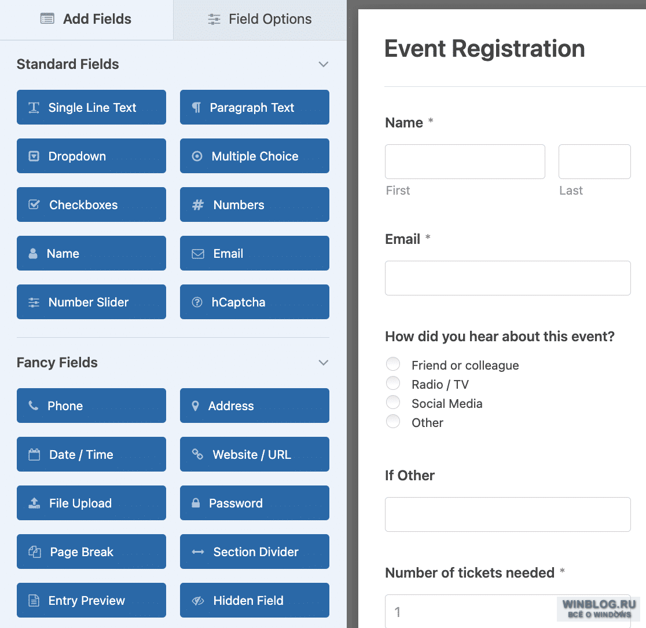Open the Add Fields tab
This screenshot has width=646, height=628.
click(x=86, y=20)
